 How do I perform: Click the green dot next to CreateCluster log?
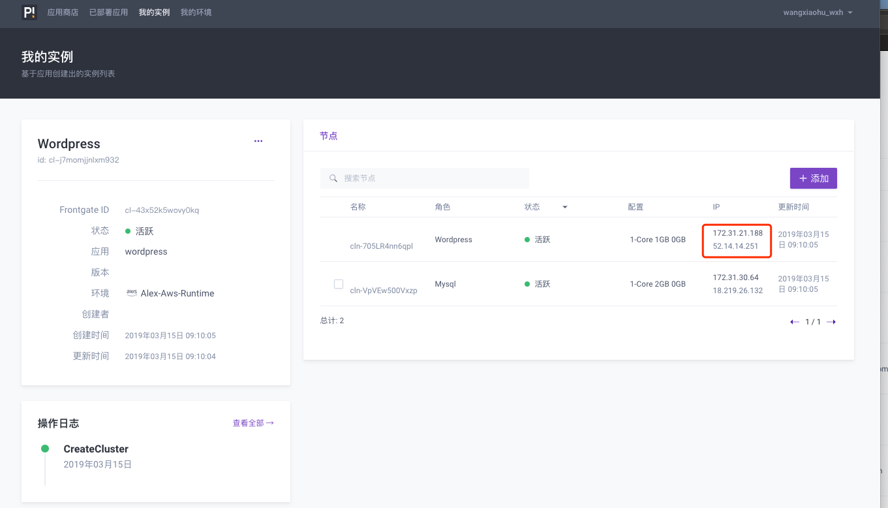44,449
